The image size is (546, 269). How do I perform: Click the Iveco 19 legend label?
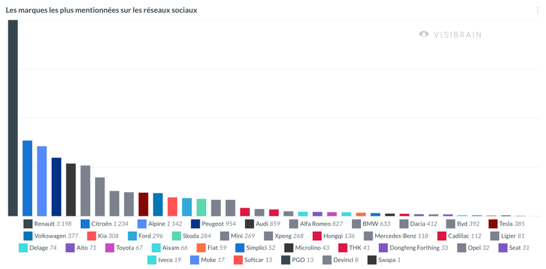[x=170, y=259]
